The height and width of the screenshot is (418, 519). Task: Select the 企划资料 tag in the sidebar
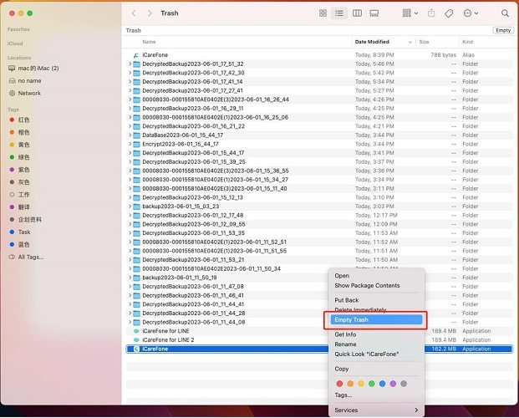click(25, 220)
